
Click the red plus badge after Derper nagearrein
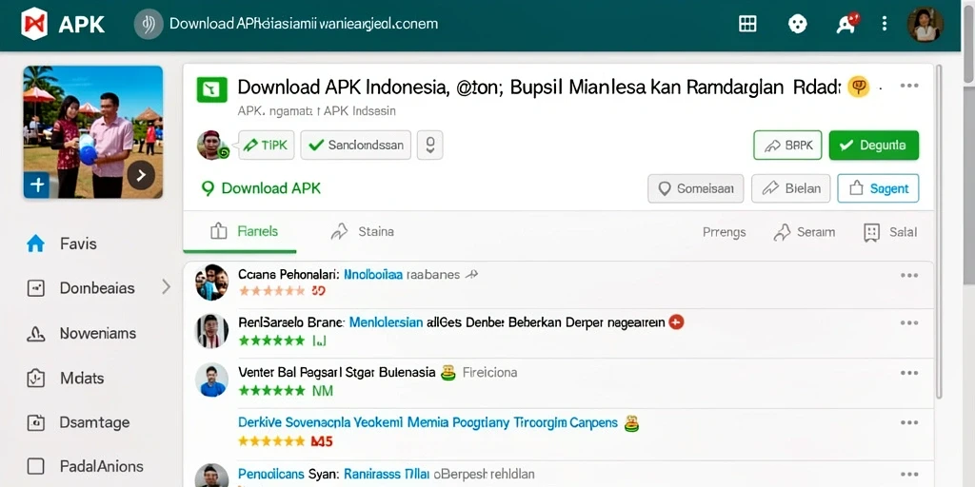pyautogui.click(x=676, y=321)
